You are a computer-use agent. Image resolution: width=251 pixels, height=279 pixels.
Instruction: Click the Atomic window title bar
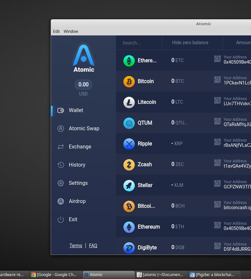tap(151, 24)
